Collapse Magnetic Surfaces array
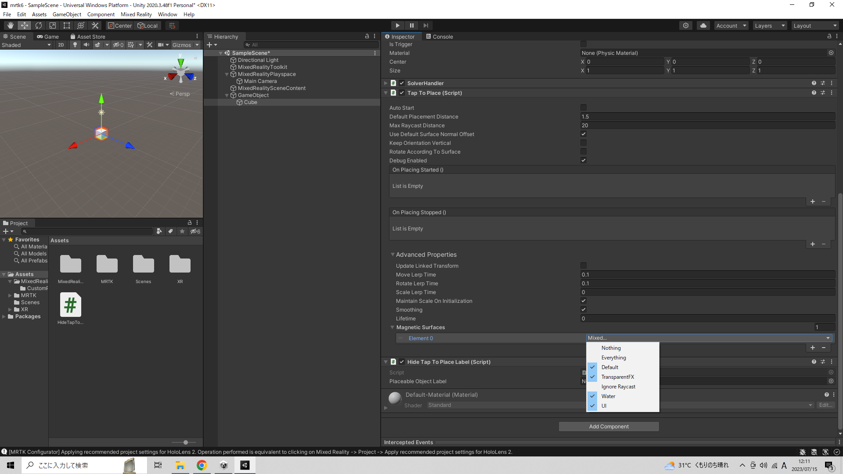Screen dimensions: 843x474 [x=392, y=327]
